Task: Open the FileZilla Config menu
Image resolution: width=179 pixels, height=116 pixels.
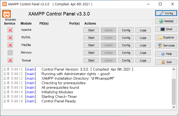Action: point(126,45)
